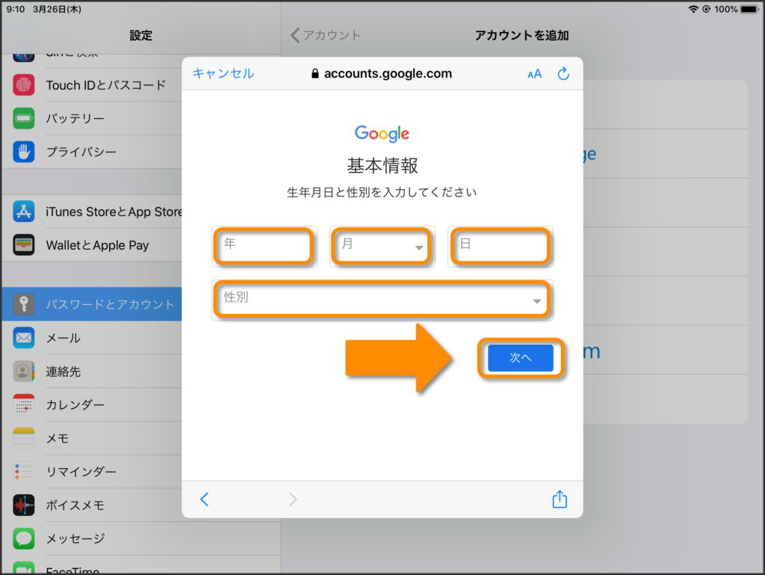765x575 pixels.
Task: Expand the month (月) dropdown
Action: coord(382,246)
